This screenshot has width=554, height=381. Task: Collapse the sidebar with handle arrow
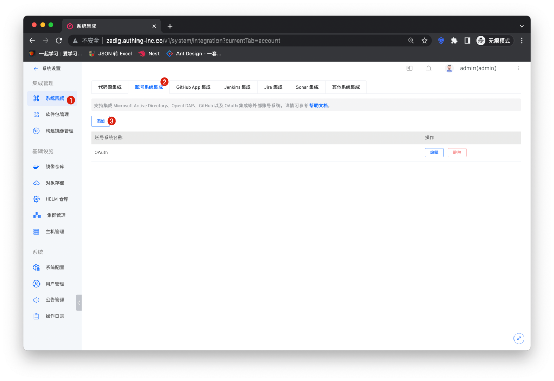[x=79, y=303]
